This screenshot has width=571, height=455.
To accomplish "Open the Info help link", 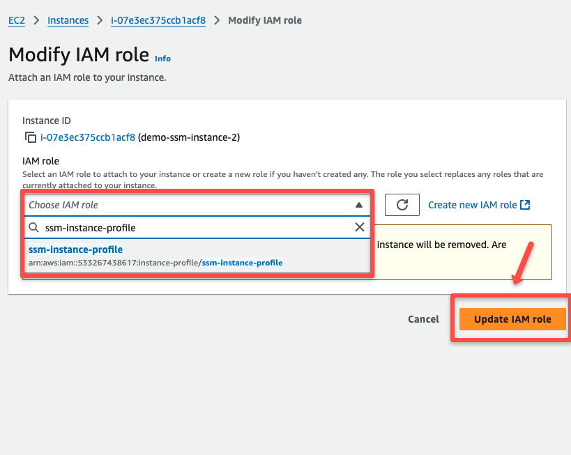I will (x=162, y=59).
